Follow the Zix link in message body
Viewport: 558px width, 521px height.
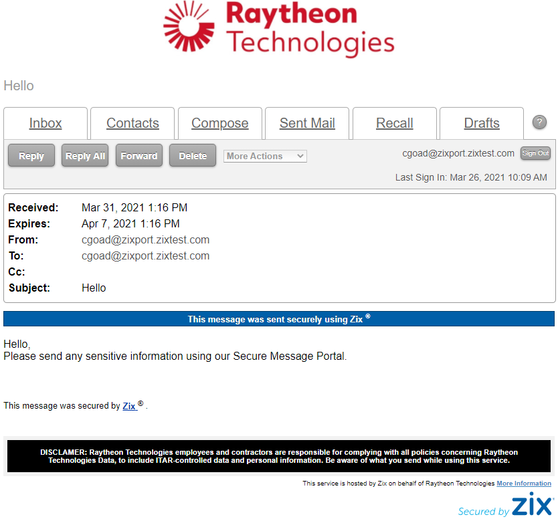[129, 406]
